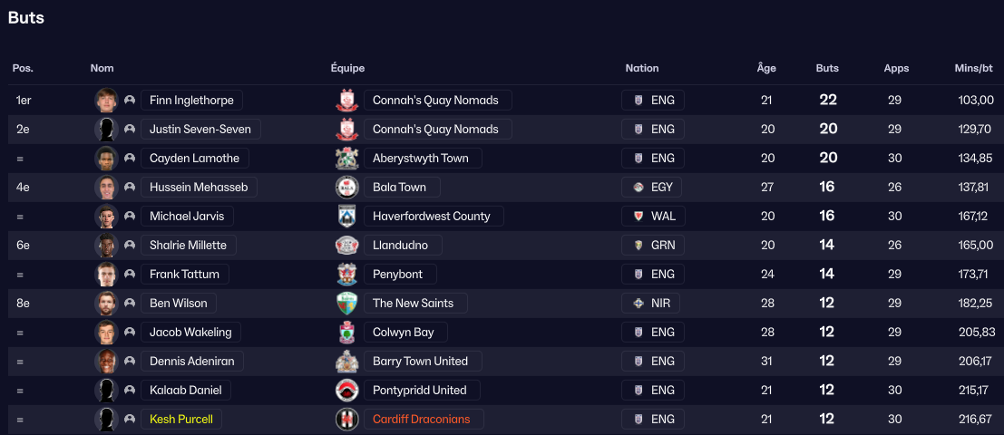Select the Haverfordwest County crest icon
Viewport: 1004px width, 435px height.
[x=346, y=217]
